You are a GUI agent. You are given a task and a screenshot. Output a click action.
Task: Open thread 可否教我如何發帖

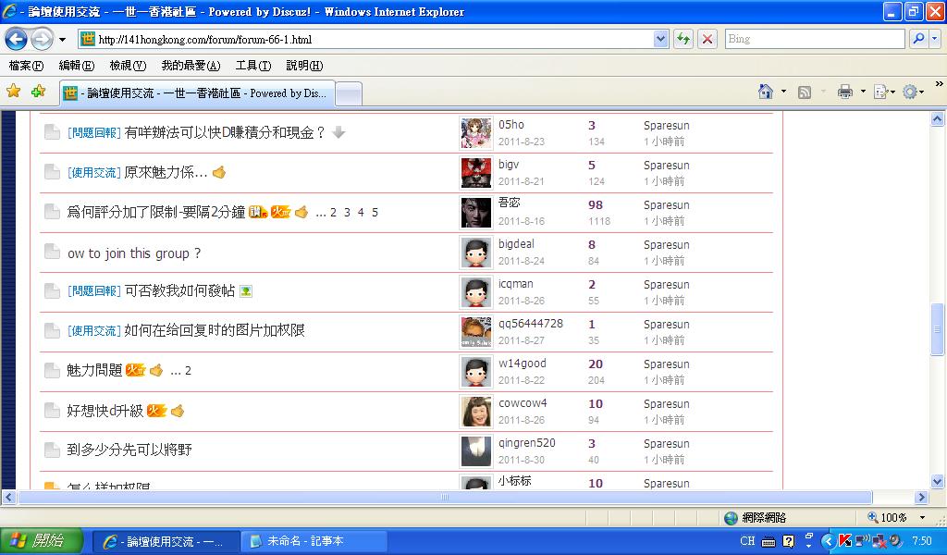pos(179,291)
